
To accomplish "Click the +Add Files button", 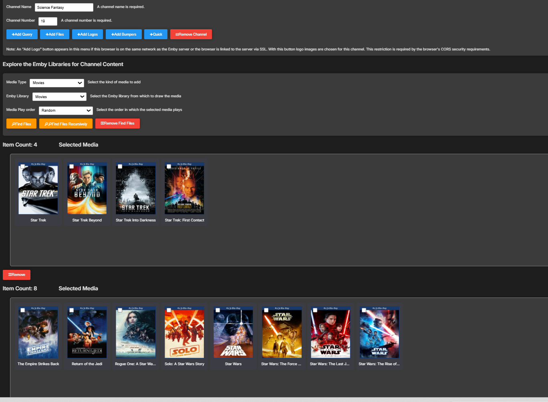I will point(54,34).
